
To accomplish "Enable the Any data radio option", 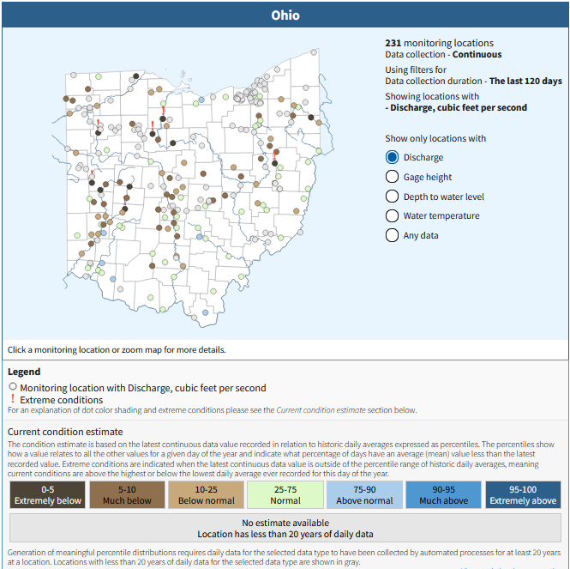I will (x=393, y=235).
